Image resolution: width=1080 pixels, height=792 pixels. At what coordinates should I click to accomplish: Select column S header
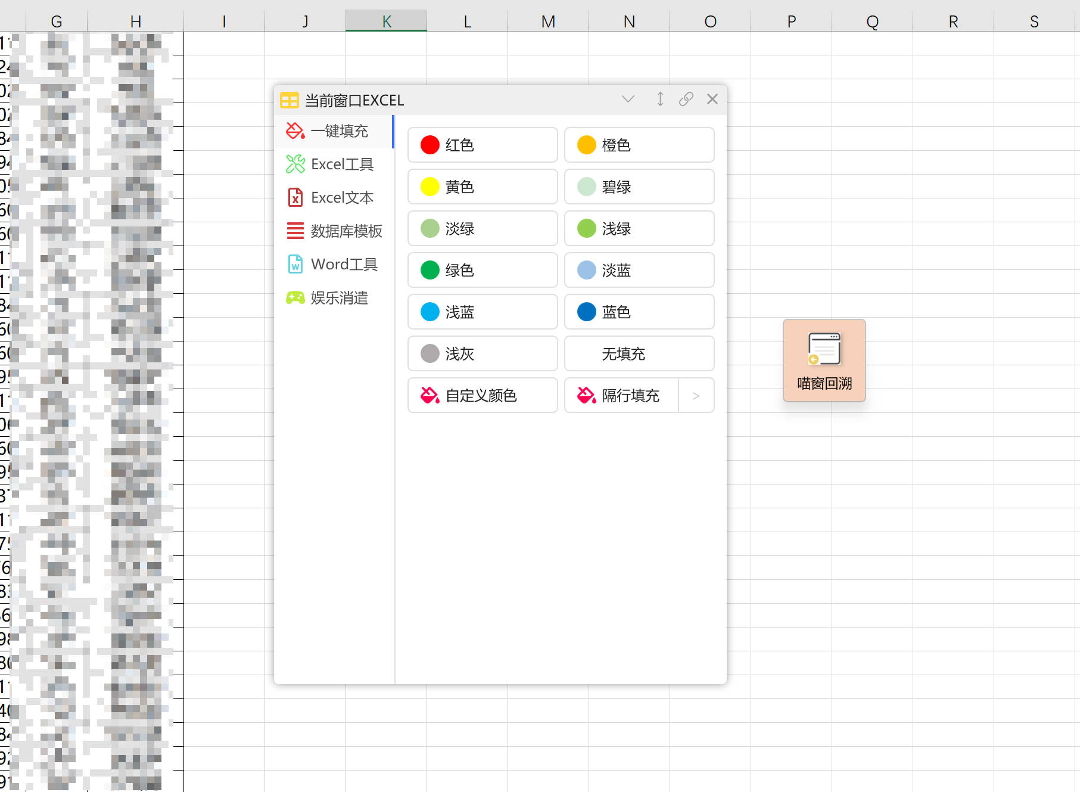pos(1034,21)
